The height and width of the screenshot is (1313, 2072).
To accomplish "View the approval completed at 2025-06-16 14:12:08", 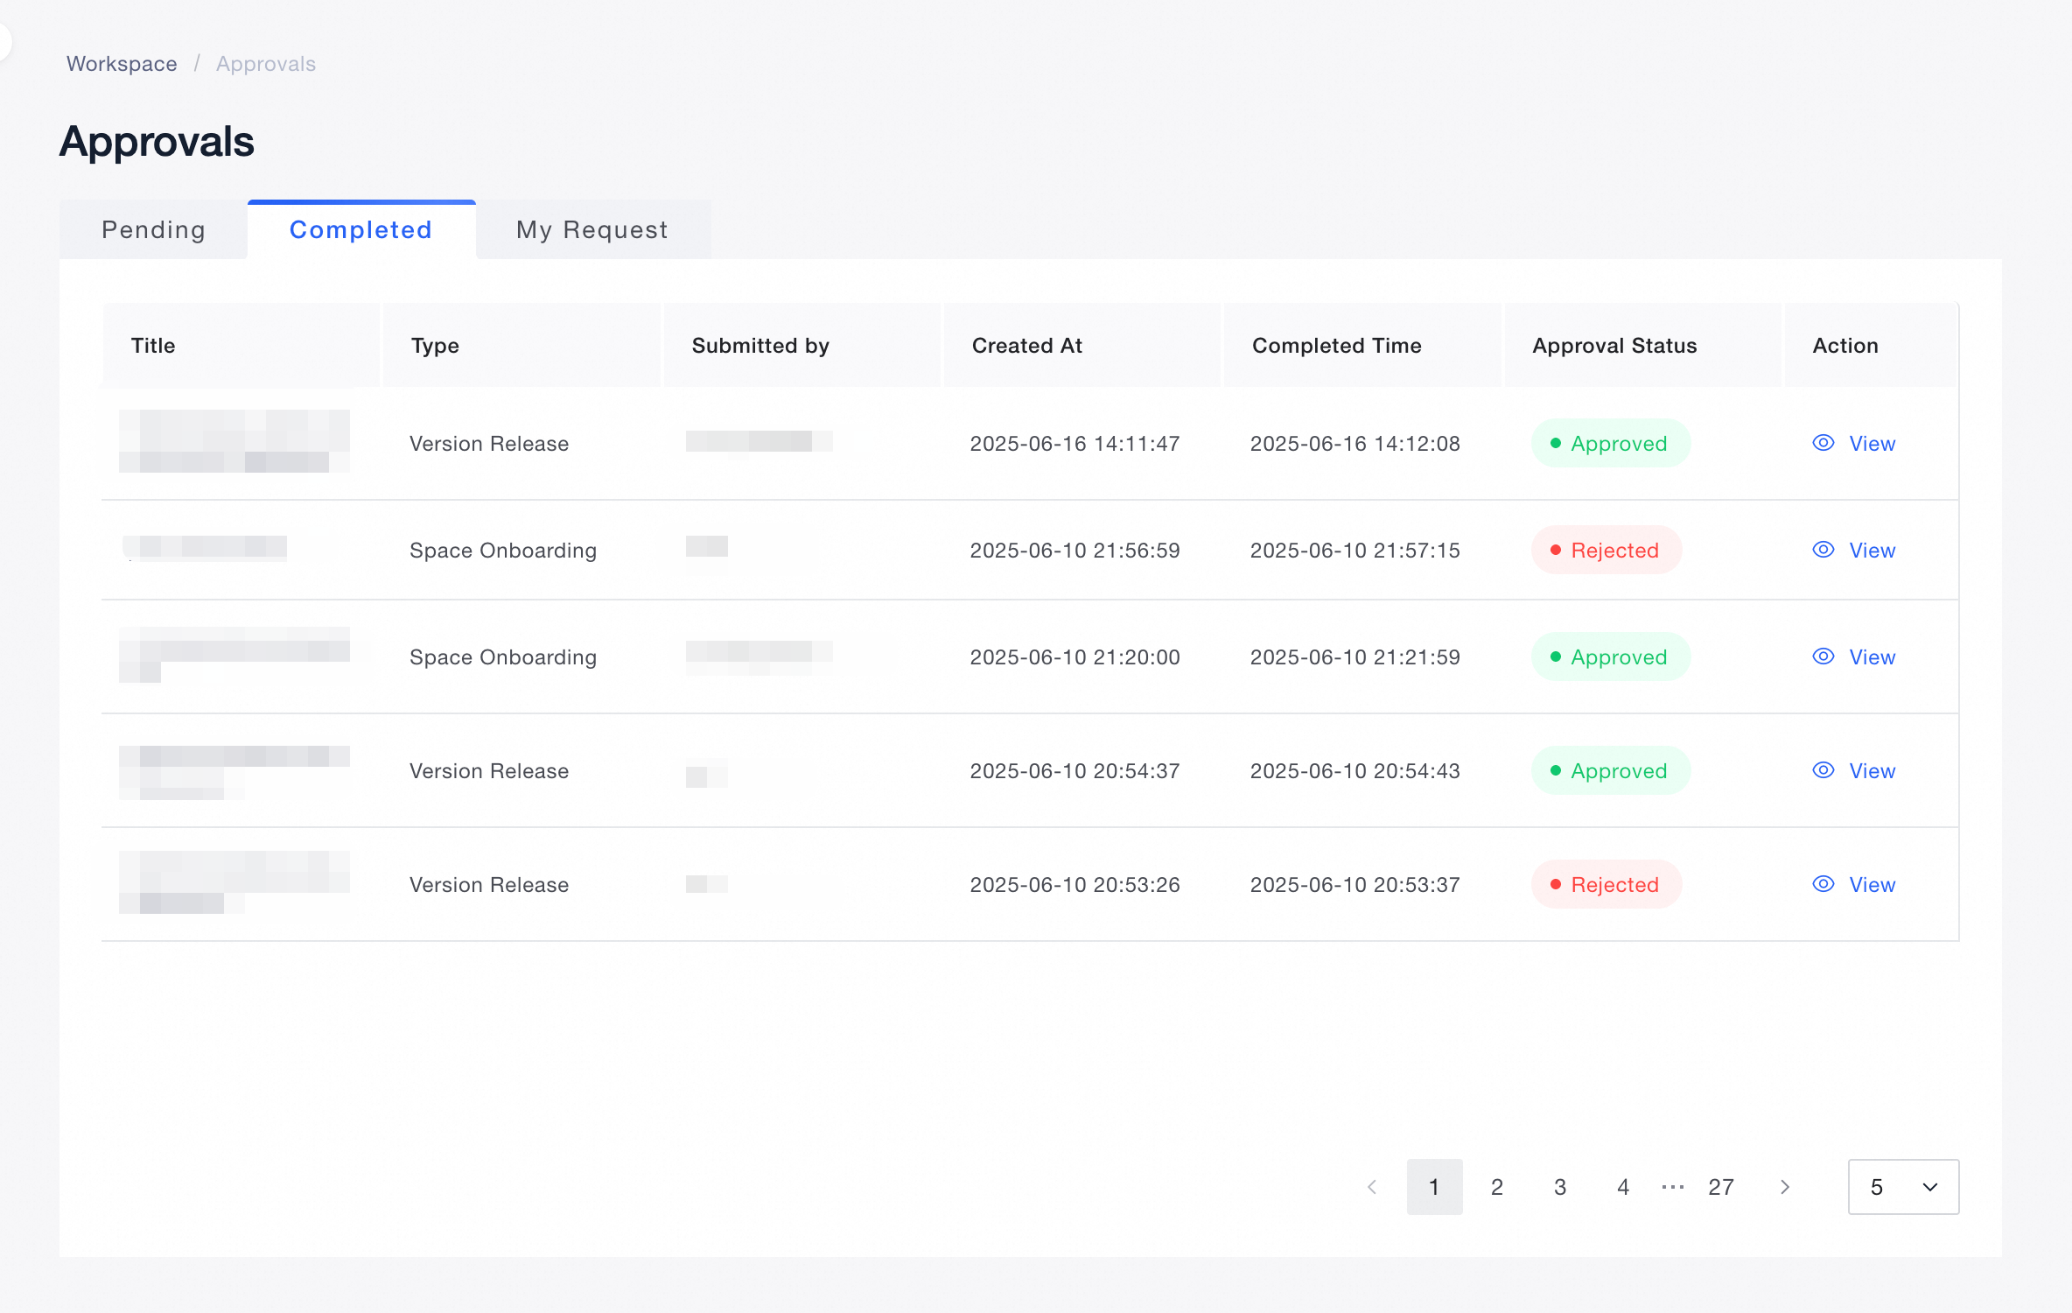I will click(x=1854, y=443).
